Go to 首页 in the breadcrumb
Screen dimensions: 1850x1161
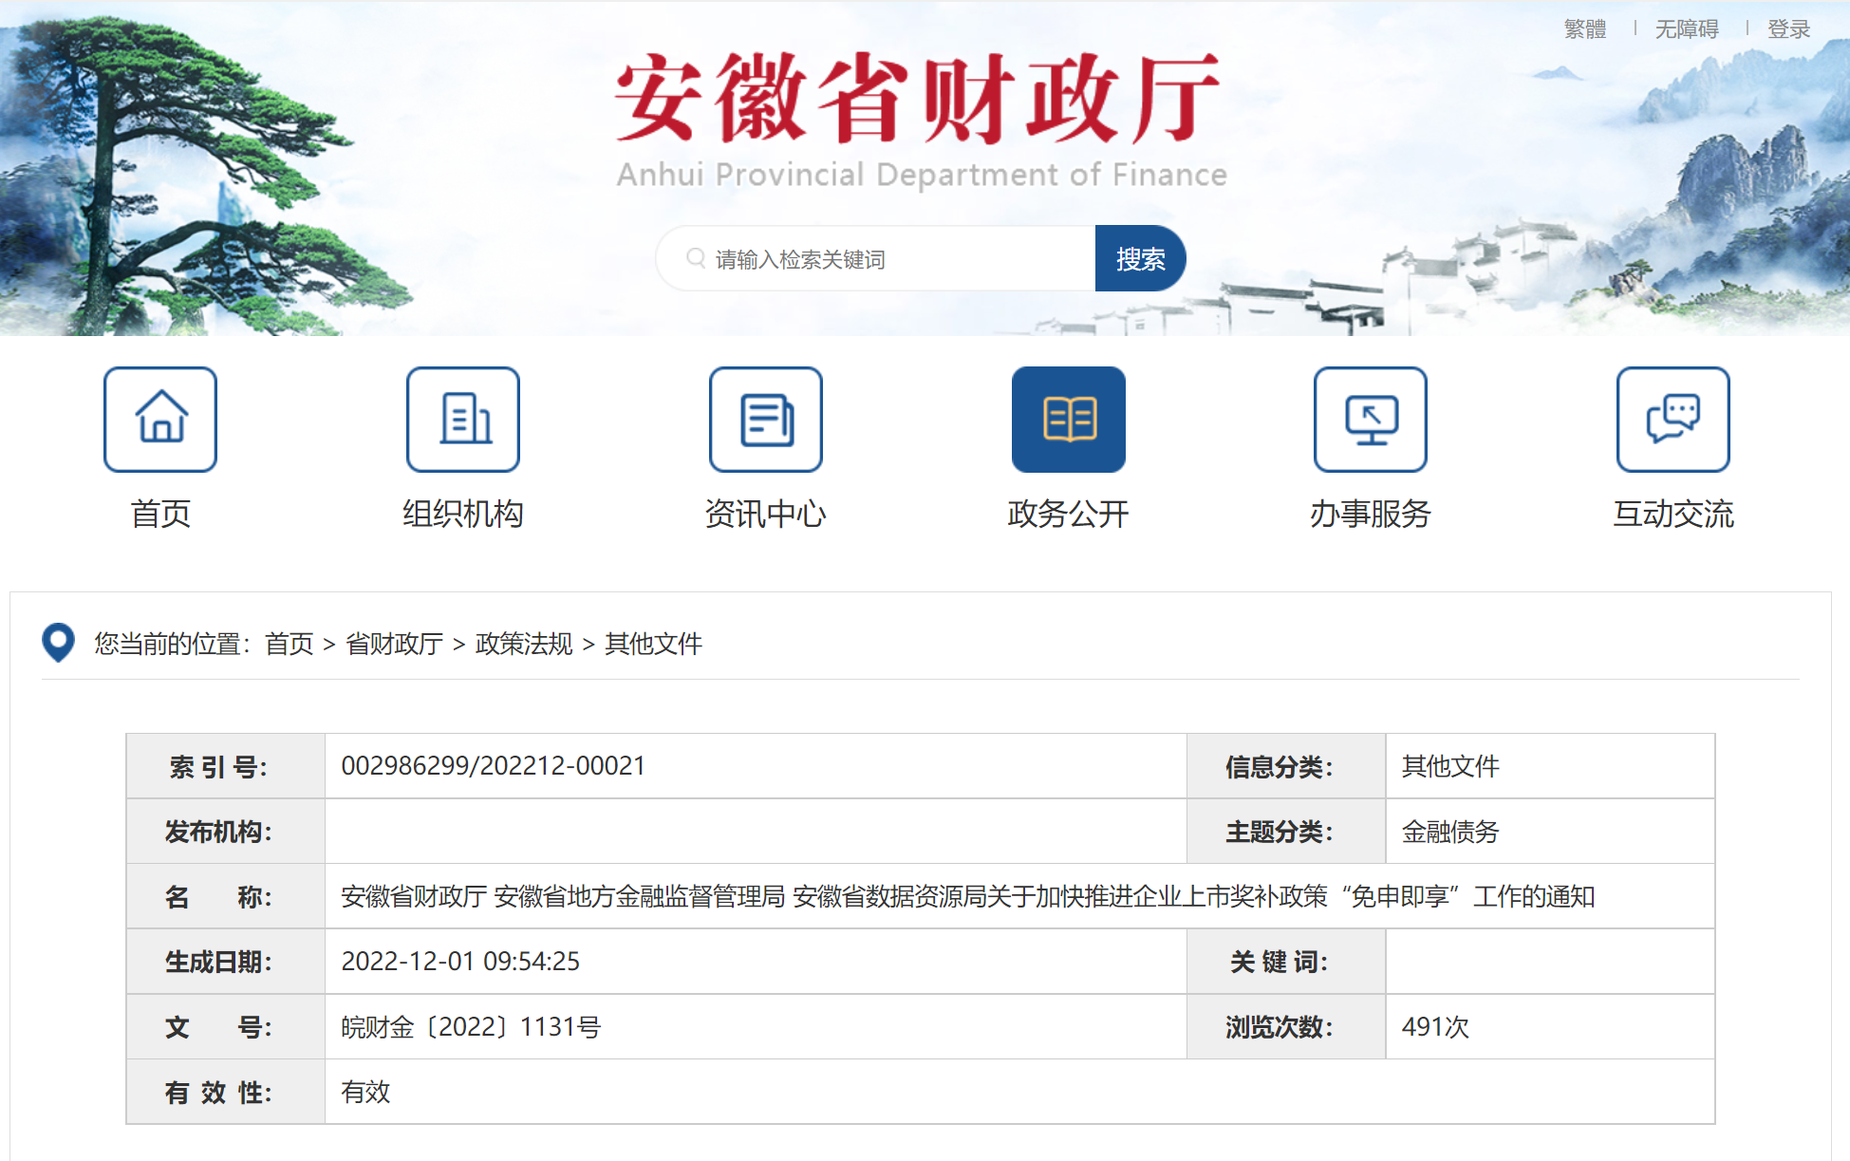coord(289,644)
